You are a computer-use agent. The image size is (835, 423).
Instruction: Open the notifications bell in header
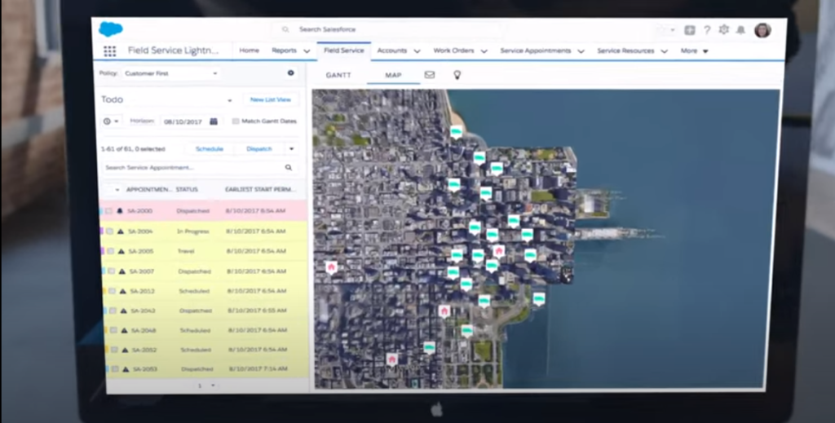click(740, 30)
